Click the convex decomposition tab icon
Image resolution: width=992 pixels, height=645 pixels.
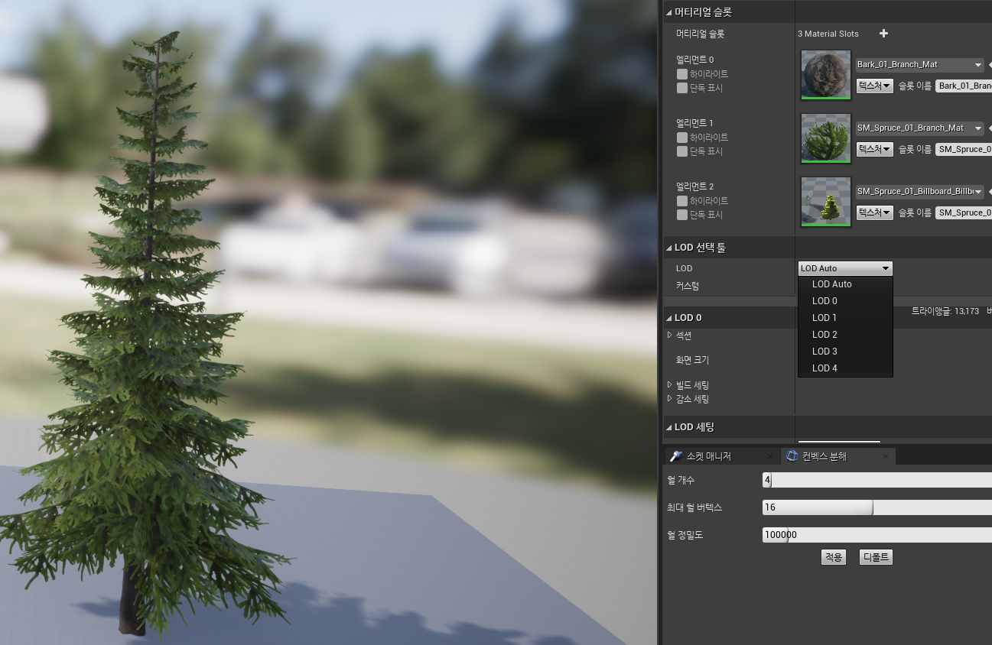point(792,456)
